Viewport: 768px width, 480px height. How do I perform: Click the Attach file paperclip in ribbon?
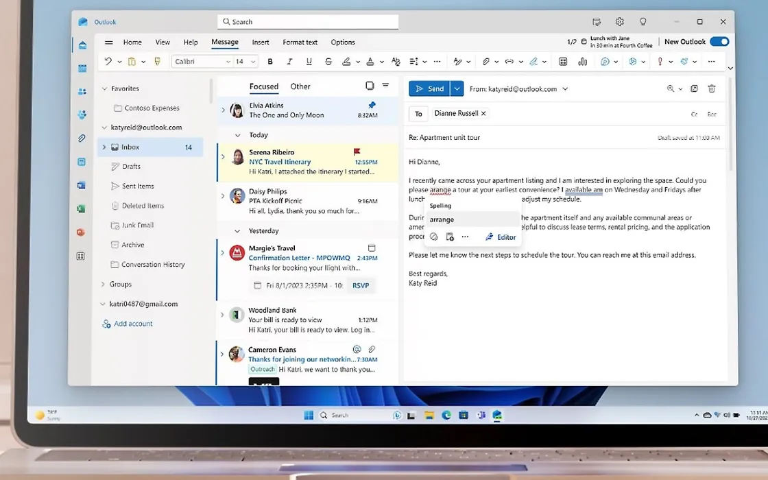pos(486,61)
